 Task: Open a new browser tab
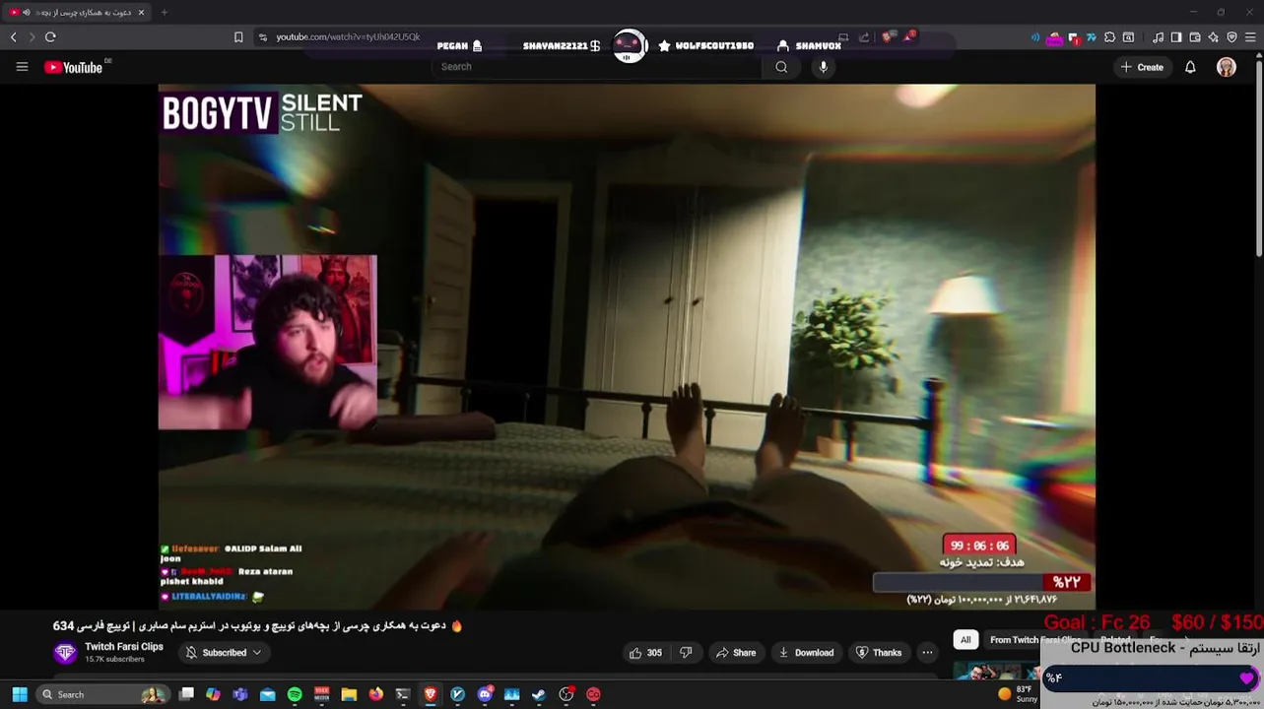pos(164,12)
